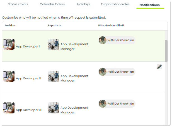Select Raffi Der khorenian chip in App Developer II row
Viewport: 172px width, 127px height.
117,72
